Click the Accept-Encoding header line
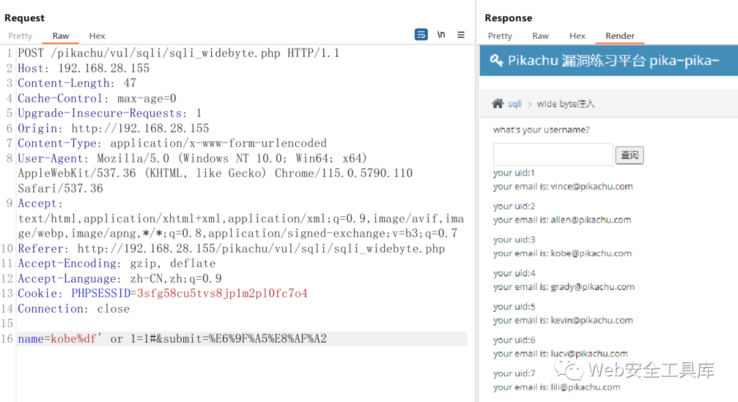Viewport: 738px width, 402px height. (x=117, y=263)
